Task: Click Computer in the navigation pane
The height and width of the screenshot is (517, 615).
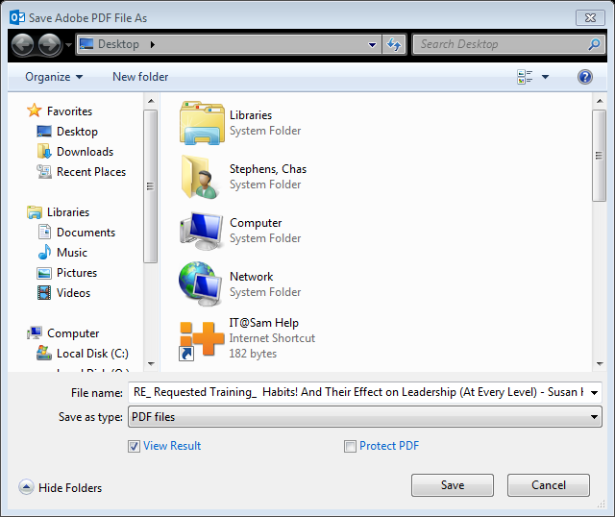Action: click(73, 333)
